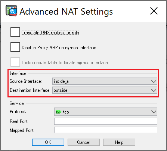The width and height of the screenshot is (167, 151).
Task: Click the ASDM application icon in title bar
Action: pos(11,11)
